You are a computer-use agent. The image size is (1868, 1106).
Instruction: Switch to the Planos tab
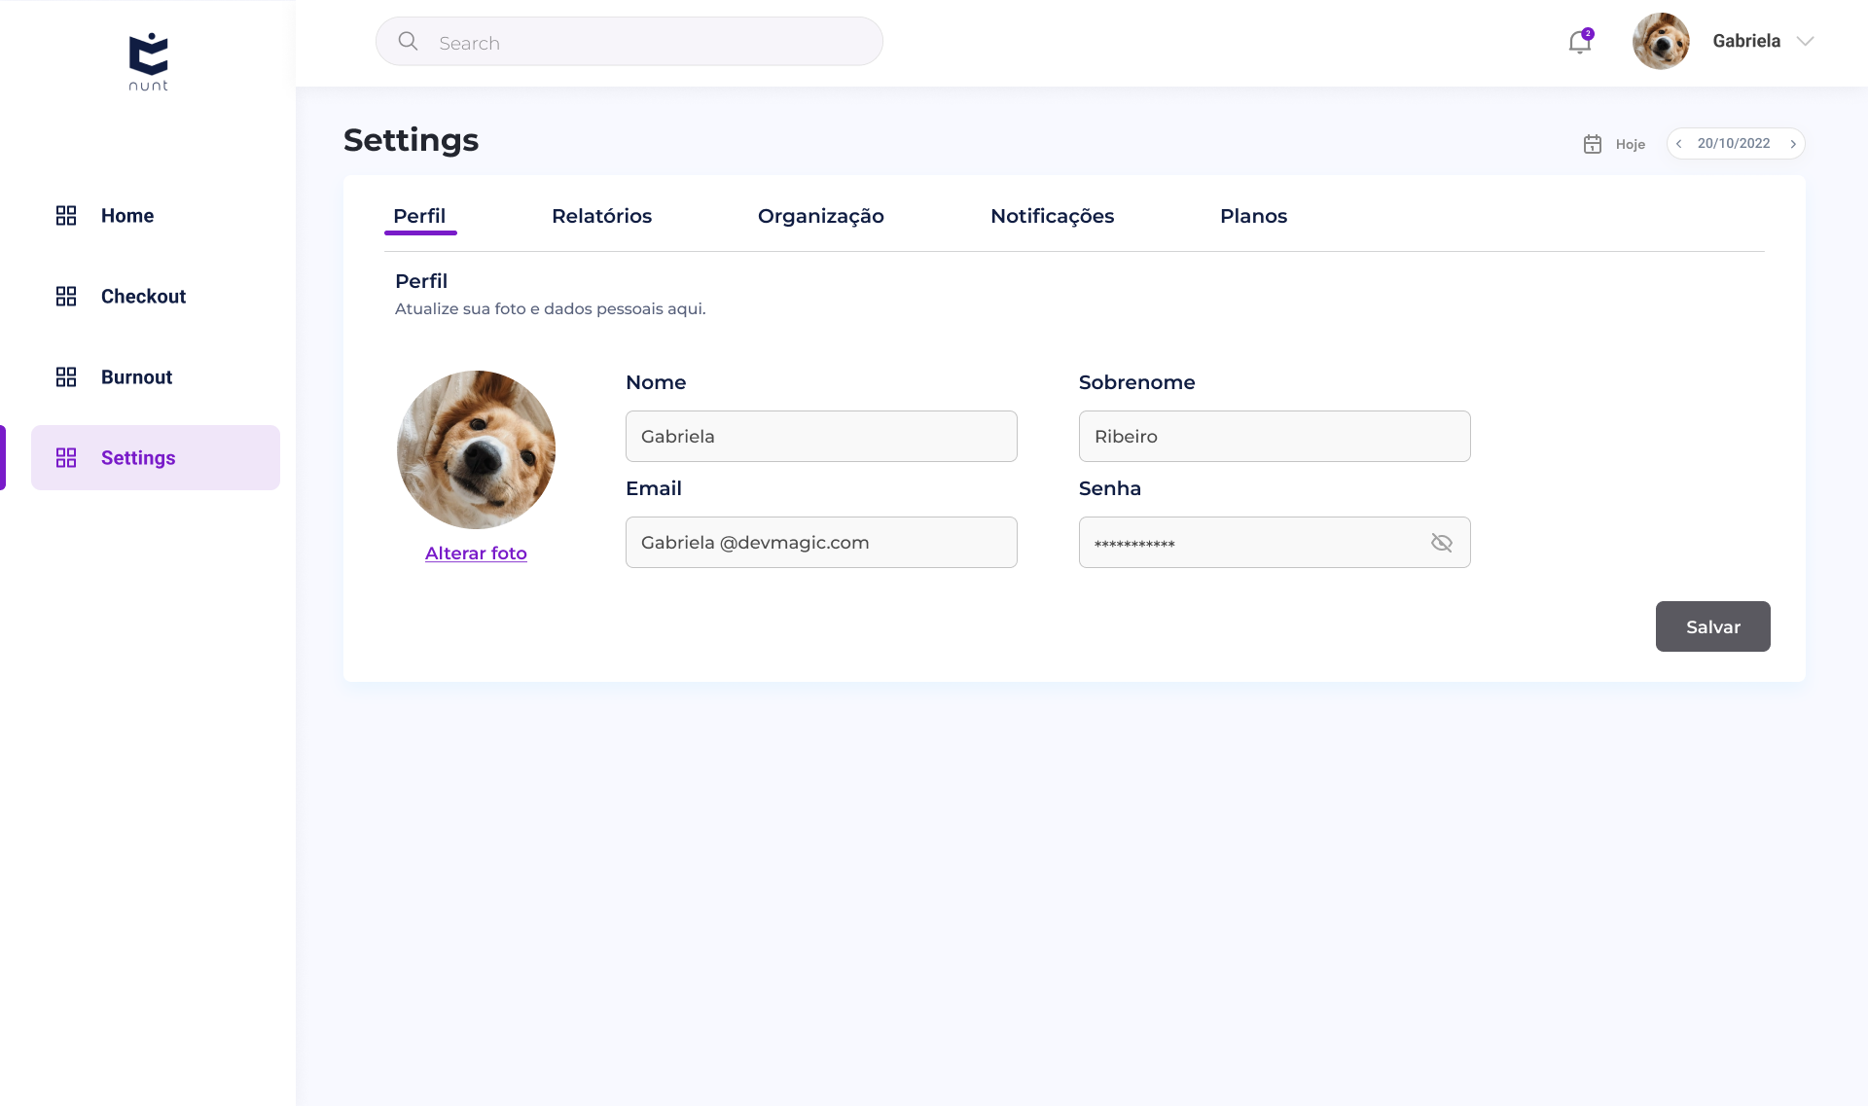(x=1253, y=216)
